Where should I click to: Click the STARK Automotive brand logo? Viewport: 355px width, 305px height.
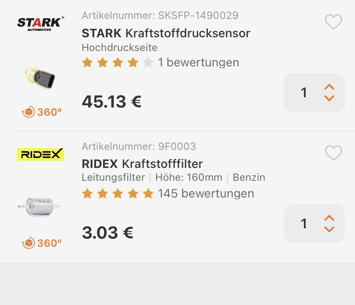pyautogui.click(x=40, y=24)
